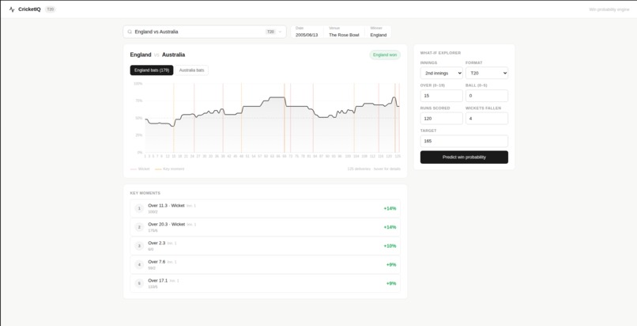
Task: Open the Format T20 dropdown
Action: coord(487,73)
